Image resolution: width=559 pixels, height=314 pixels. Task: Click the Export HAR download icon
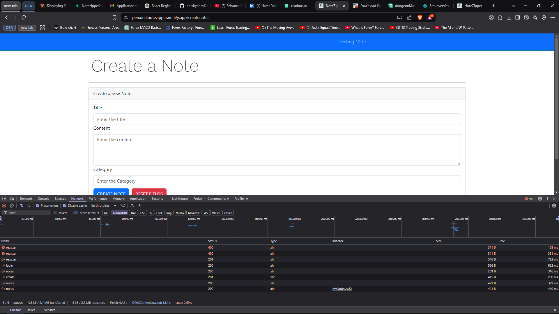point(139,206)
